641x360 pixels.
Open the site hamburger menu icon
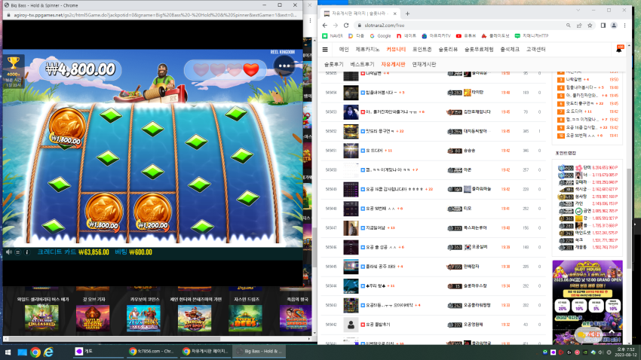[325, 50]
